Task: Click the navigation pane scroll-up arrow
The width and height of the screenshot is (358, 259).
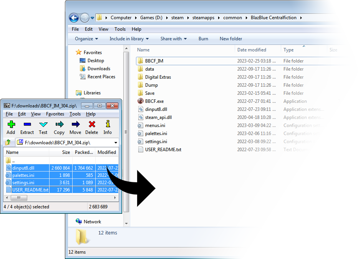Action: point(126,48)
